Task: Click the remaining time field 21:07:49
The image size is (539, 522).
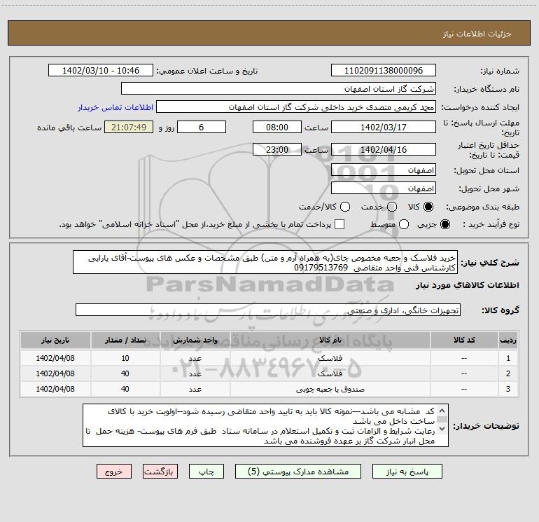Action: point(129,128)
